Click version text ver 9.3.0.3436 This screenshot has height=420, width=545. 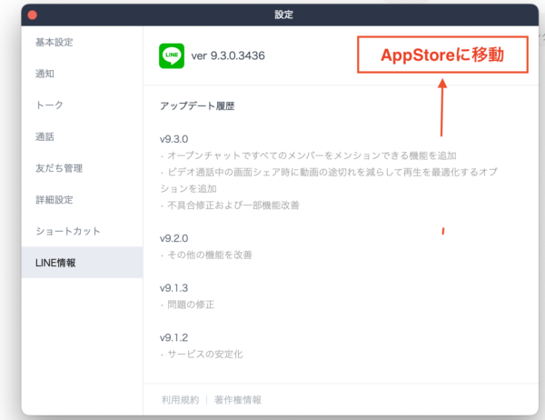(228, 55)
